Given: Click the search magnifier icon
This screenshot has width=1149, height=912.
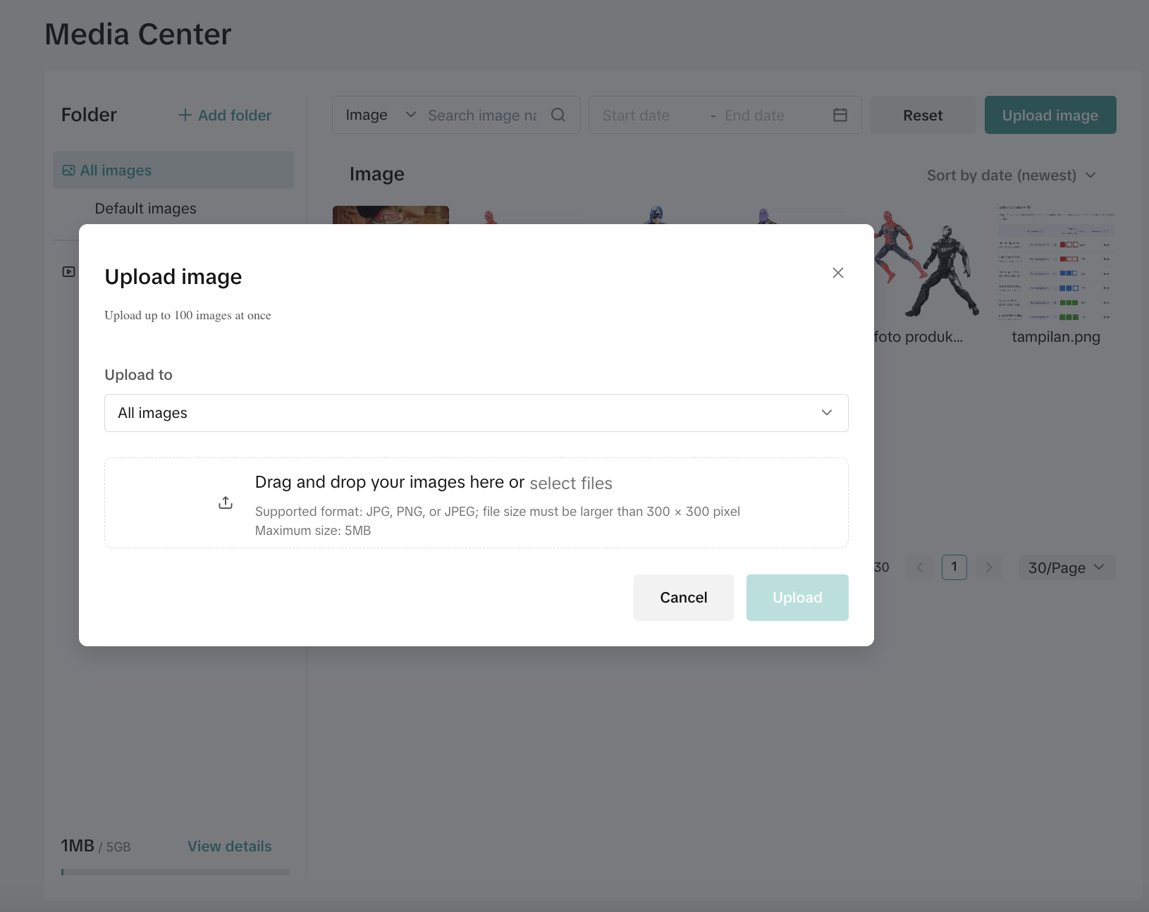Looking at the screenshot, I should [x=558, y=115].
